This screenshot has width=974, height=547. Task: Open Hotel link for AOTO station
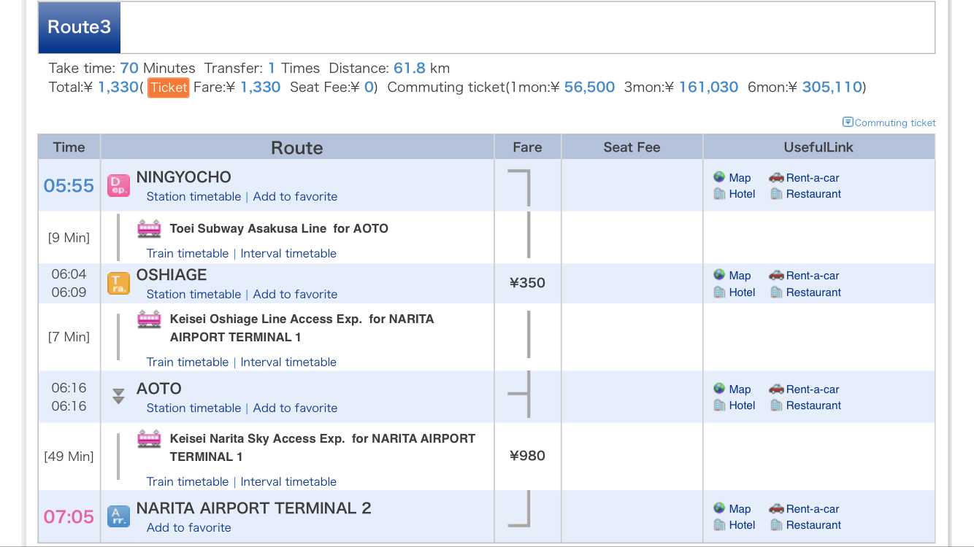coord(735,406)
